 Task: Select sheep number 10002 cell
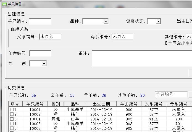[35, 114]
